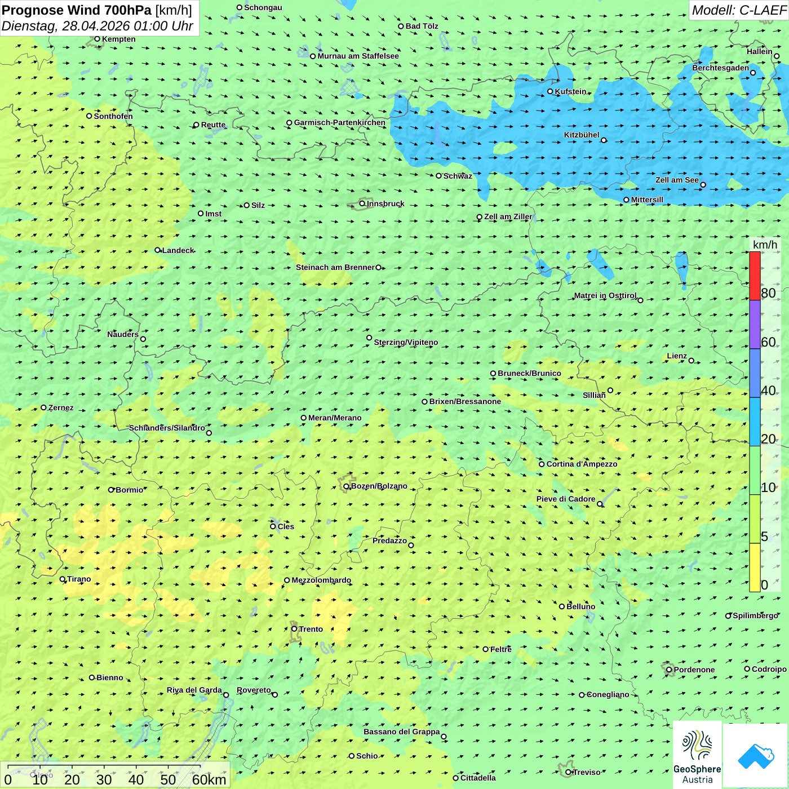Click the 'Matrei in Osttirol' label

pos(605,295)
